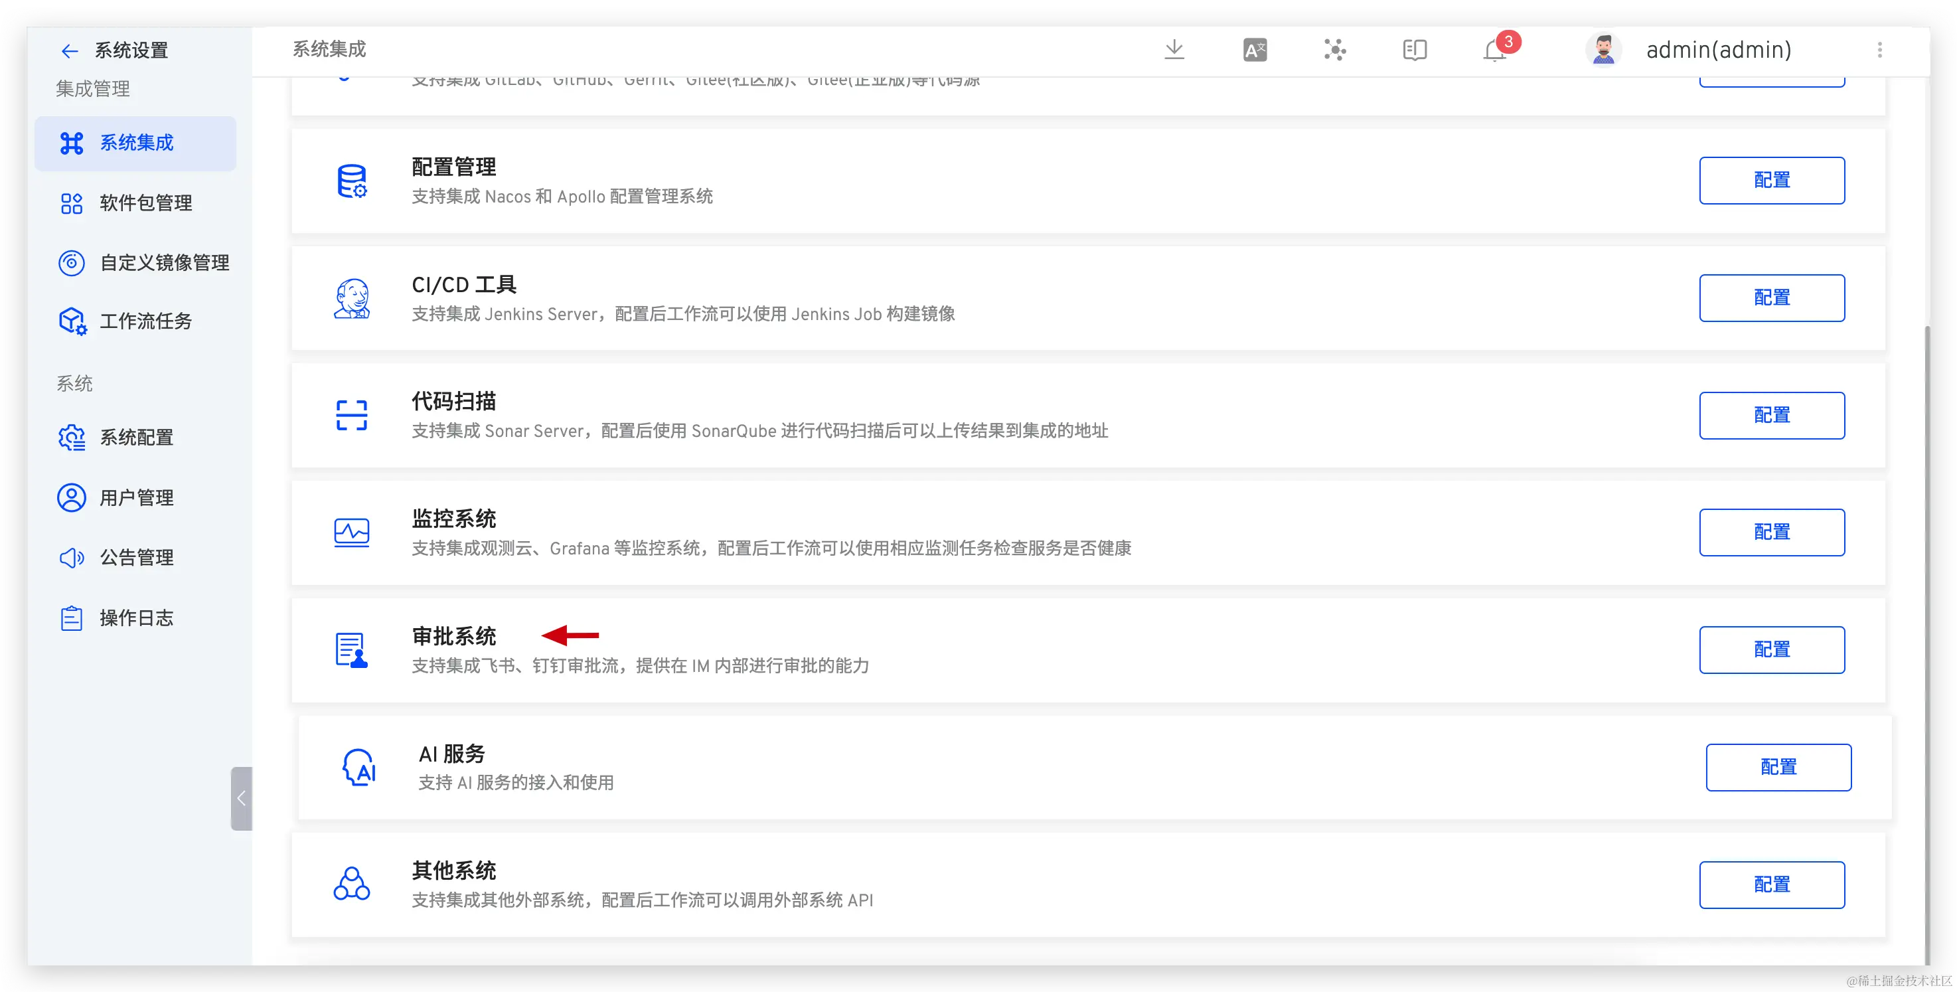Open 操作日志 in sidebar
This screenshot has width=1957, height=992.
coord(136,618)
